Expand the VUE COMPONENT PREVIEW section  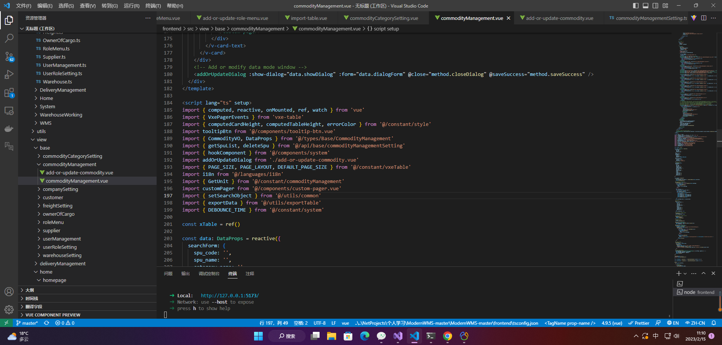coord(87,315)
